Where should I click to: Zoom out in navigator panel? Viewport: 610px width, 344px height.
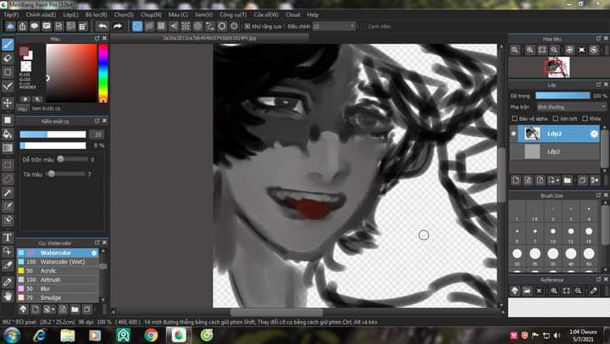point(554,50)
